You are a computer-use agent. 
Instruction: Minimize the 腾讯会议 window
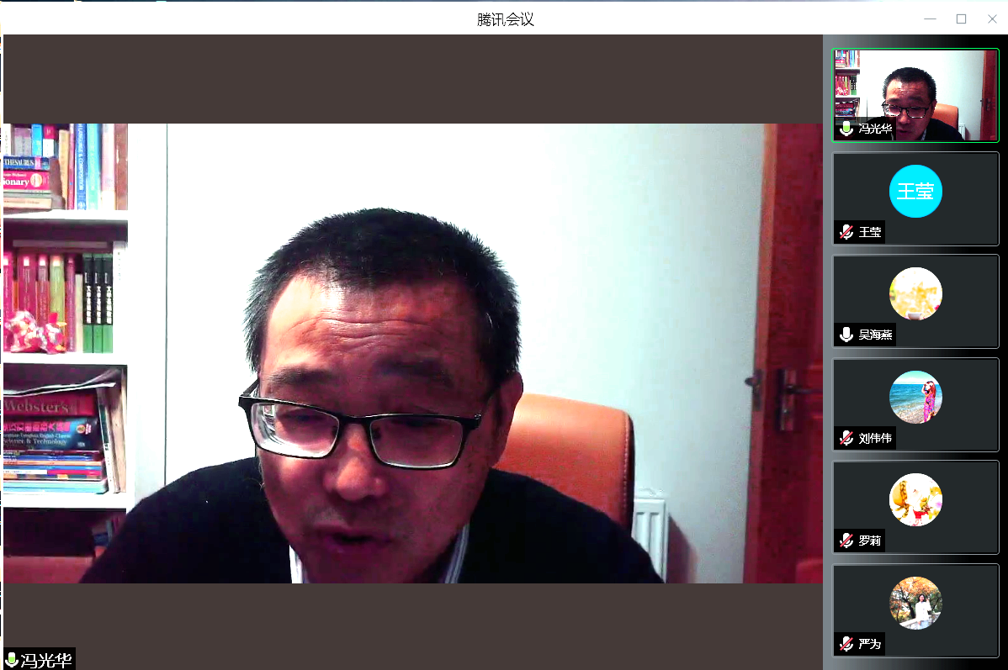coord(930,18)
